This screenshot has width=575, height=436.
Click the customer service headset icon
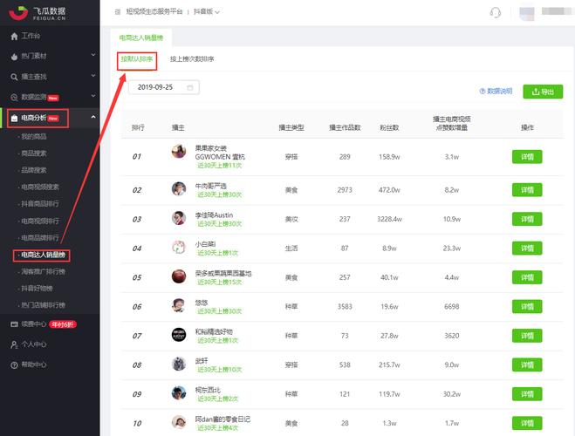pyautogui.click(x=496, y=12)
